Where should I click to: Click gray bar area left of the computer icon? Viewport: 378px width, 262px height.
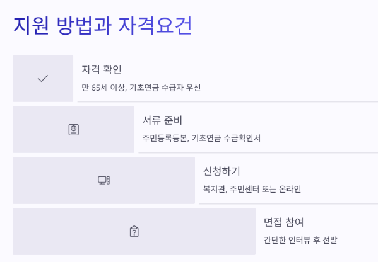[x=55, y=181]
